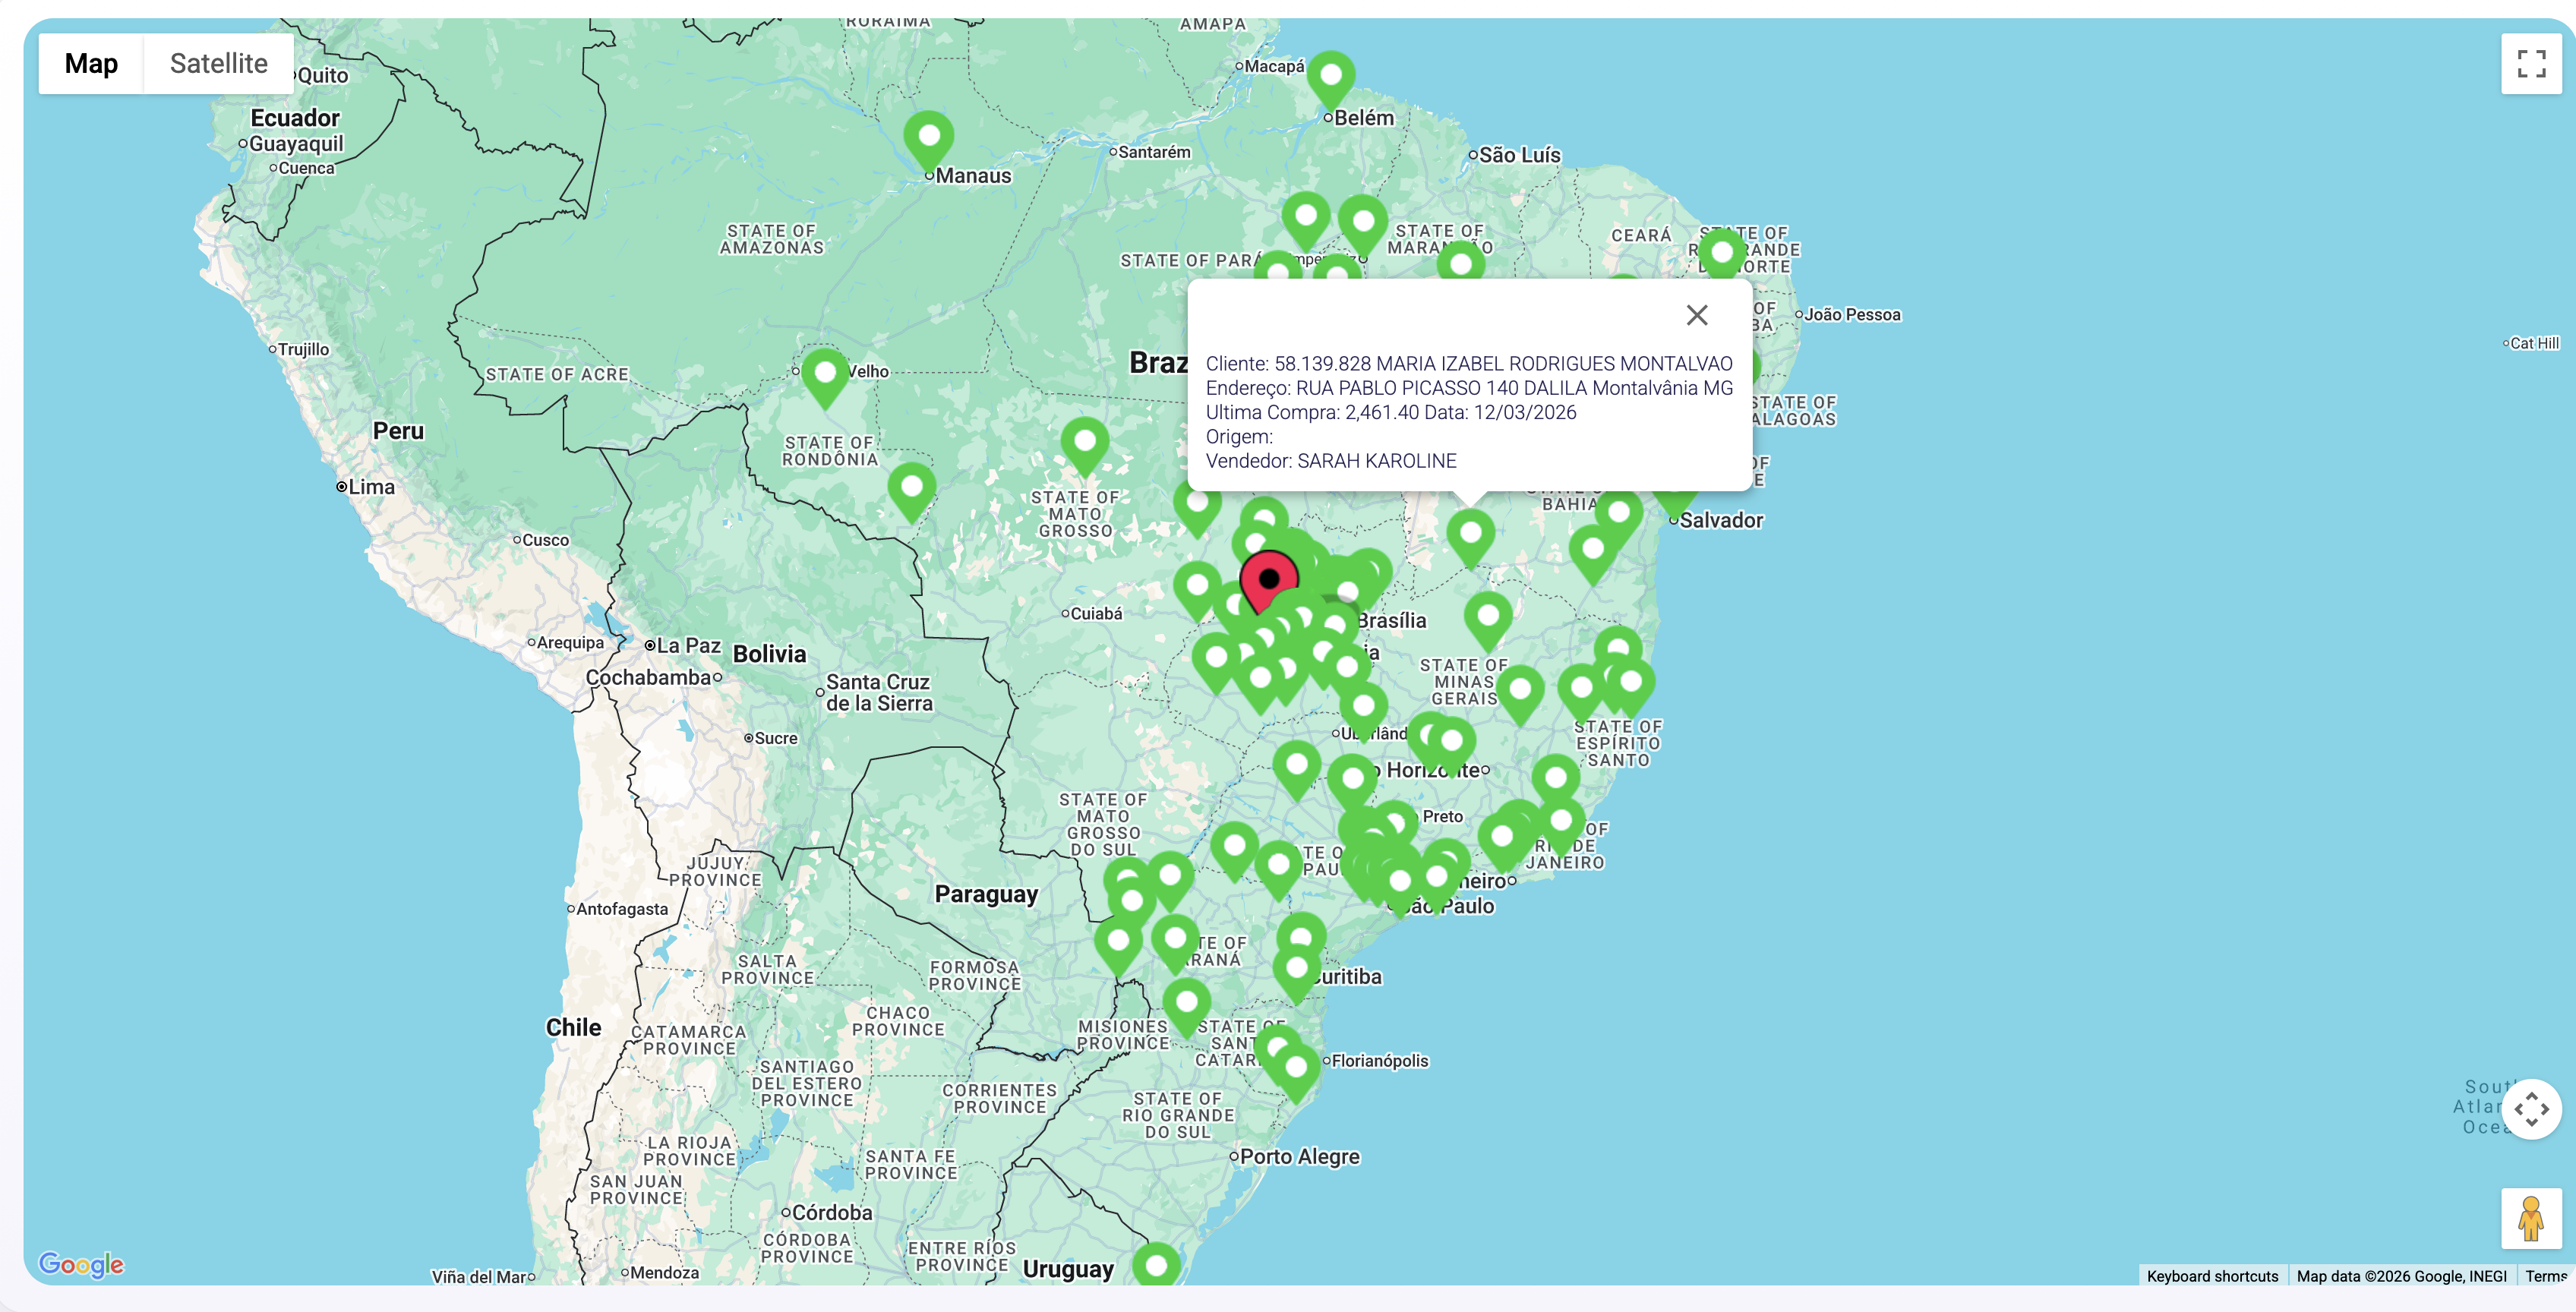Toggle fullscreen map mode
The height and width of the screenshot is (1312, 2576).
(2531, 63)
